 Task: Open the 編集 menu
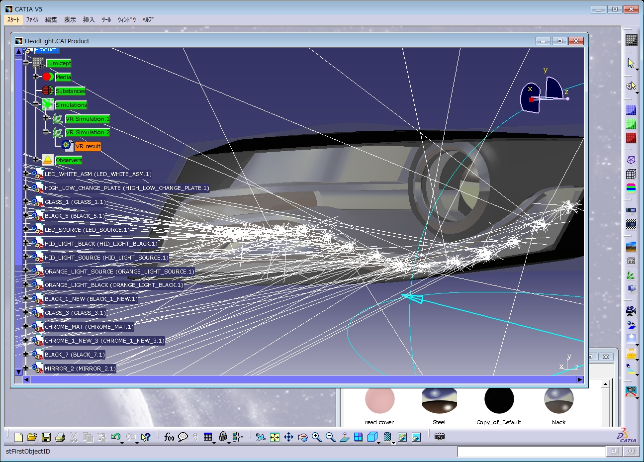pyautogui.click(x=51, y=20)
